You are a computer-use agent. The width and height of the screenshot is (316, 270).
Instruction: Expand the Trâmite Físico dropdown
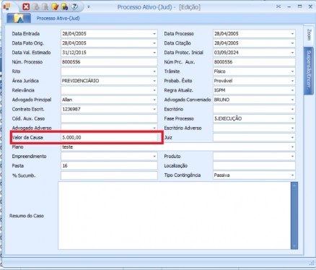pyautogui.click(x=292, y=71)
